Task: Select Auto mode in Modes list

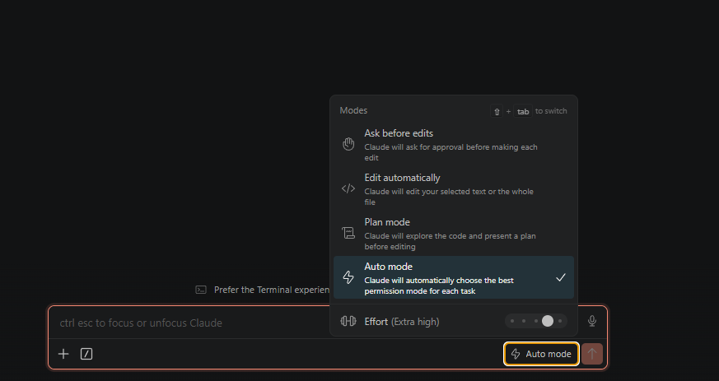Action: pos(454,277)
